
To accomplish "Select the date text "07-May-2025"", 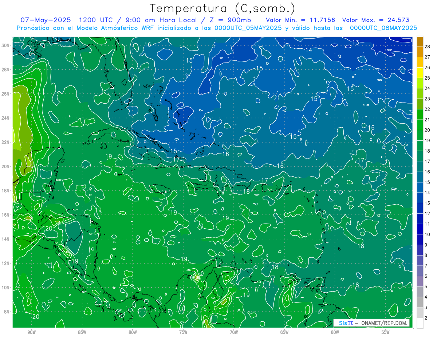I will [x=46, y=20].
